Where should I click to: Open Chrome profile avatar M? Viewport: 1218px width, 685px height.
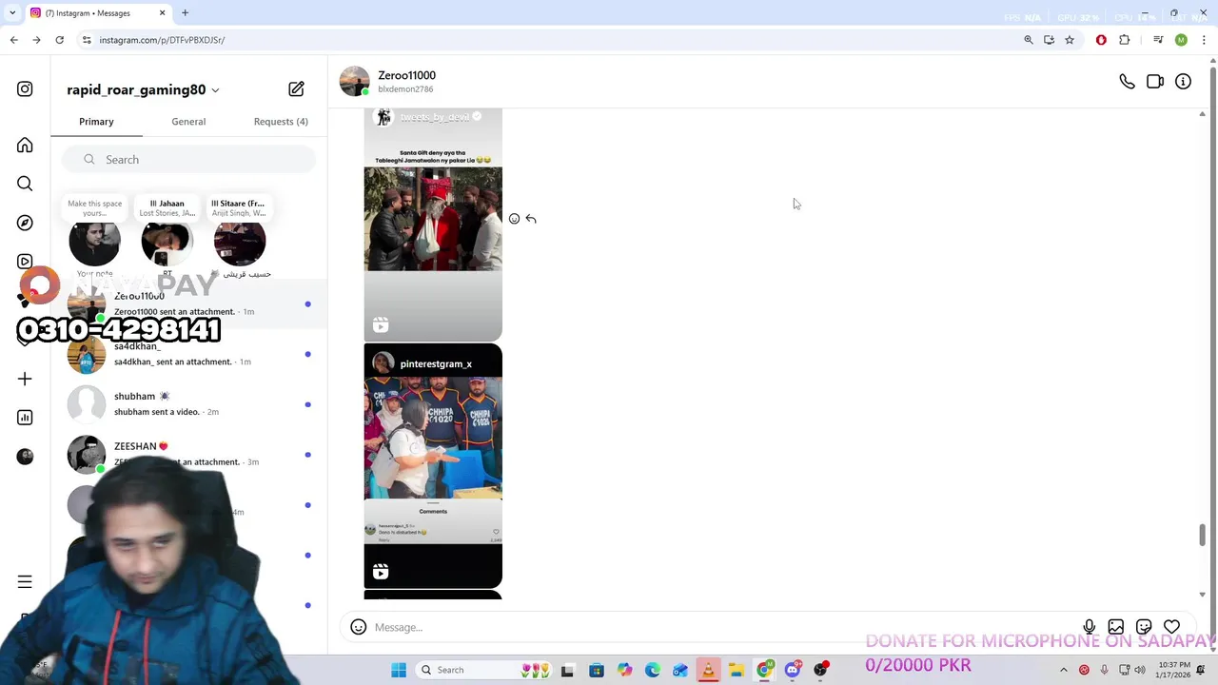(1181, 40)
